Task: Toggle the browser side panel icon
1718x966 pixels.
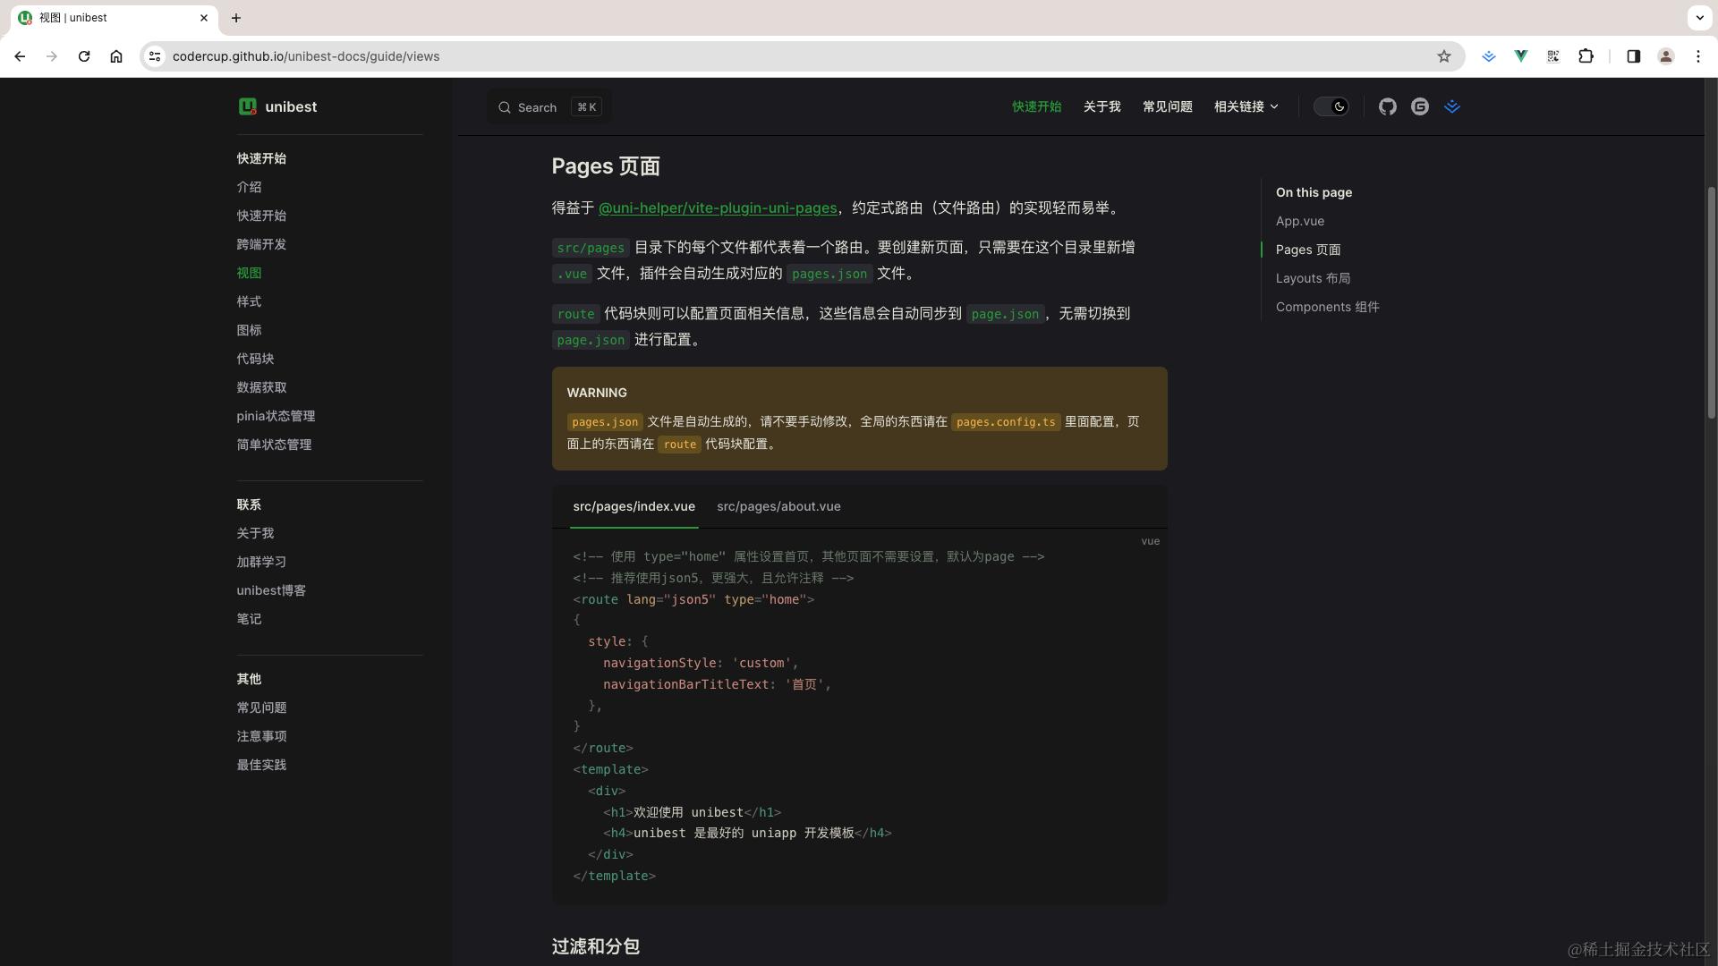Action: click(1634, 56)
